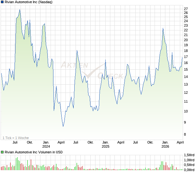Click the 15 price axis label
Image resolution: width=196 pixels, height=173 pixels.
[x=186, y=69]
